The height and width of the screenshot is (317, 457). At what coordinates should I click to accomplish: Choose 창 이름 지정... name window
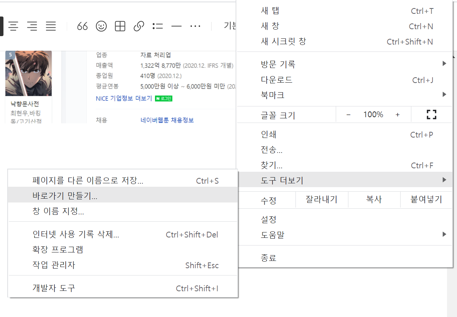[x=123, y=211]
